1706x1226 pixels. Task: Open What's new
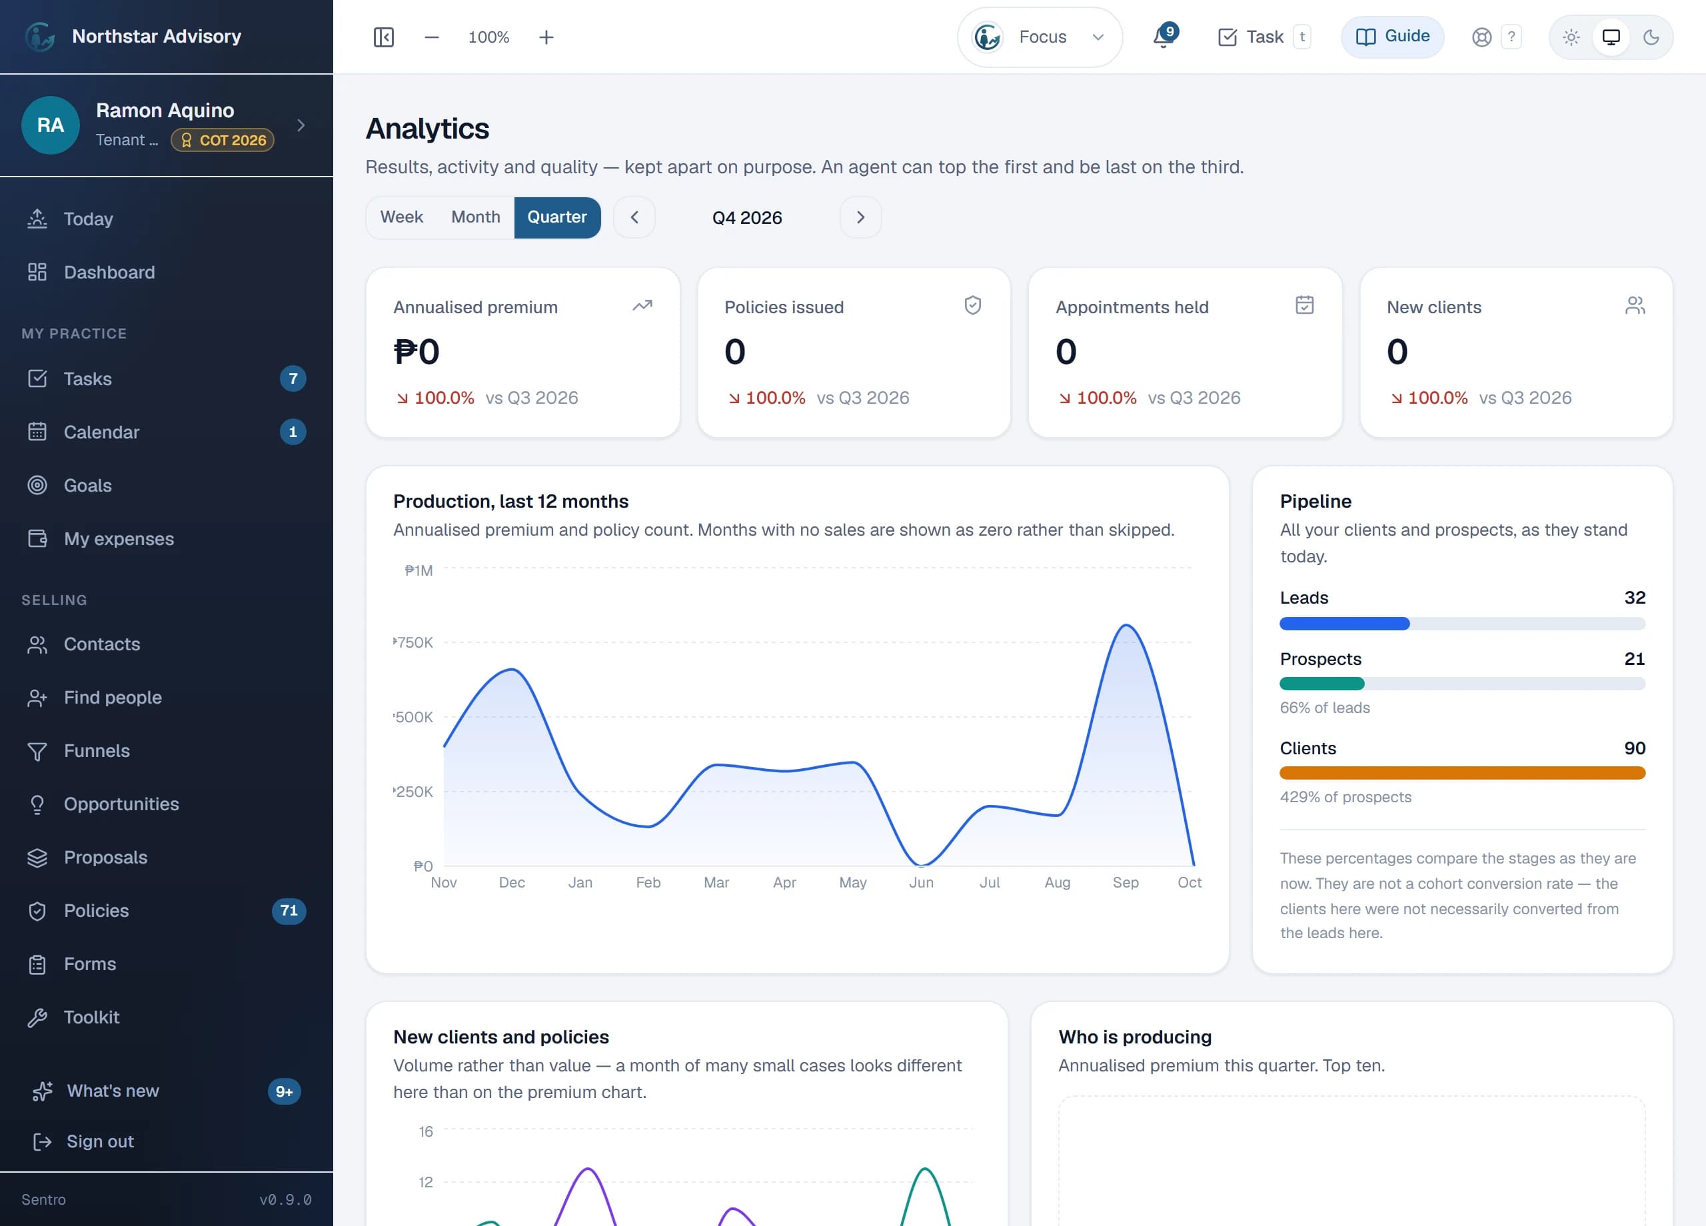(166, 1091)
